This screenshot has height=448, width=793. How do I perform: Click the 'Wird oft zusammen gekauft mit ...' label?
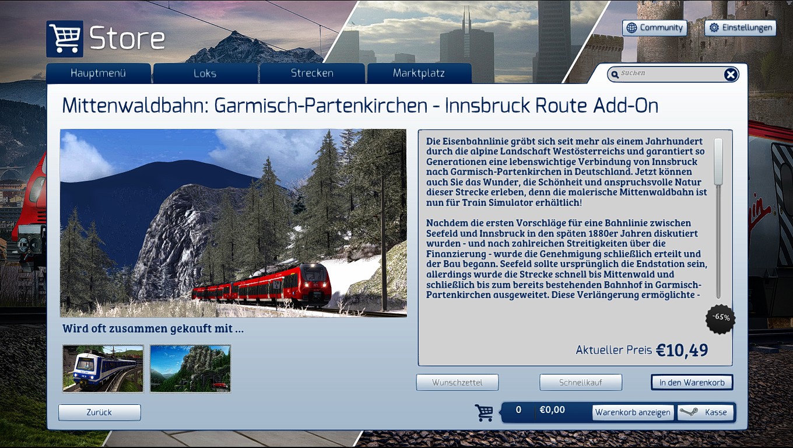[153, 329]
